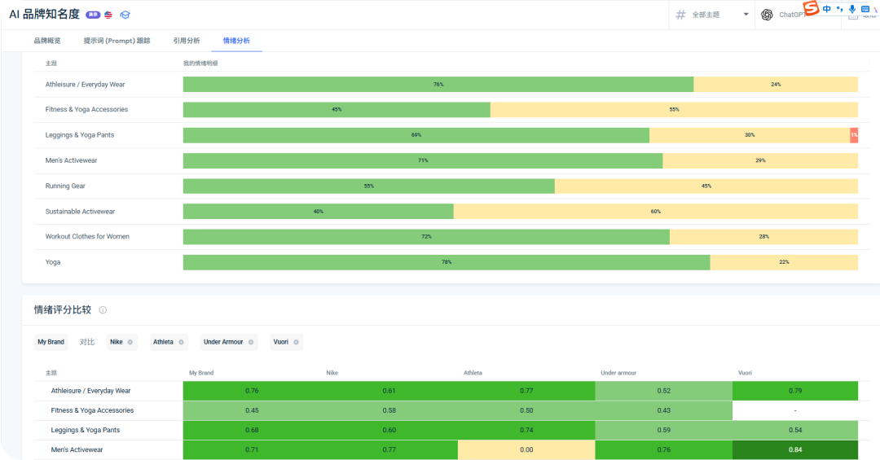880x460 pixels.
Task: Remove Nike from brand comparison
Action: pos(130,342)
